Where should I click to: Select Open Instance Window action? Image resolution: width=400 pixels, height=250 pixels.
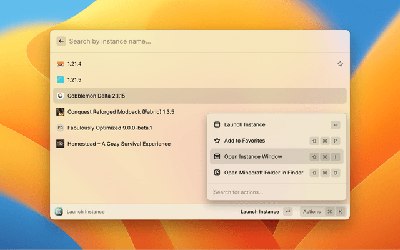tap(253, 157)
